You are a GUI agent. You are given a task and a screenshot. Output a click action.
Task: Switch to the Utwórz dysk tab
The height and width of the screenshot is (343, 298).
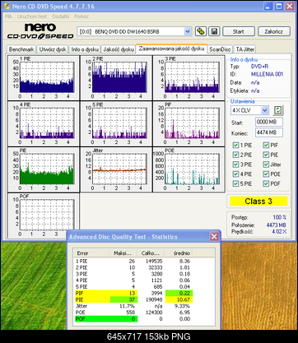coord(53,49)
